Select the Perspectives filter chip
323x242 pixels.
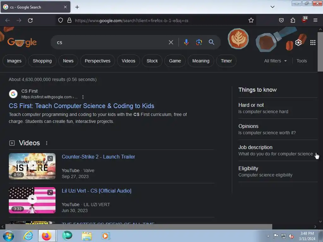point(98,61)
